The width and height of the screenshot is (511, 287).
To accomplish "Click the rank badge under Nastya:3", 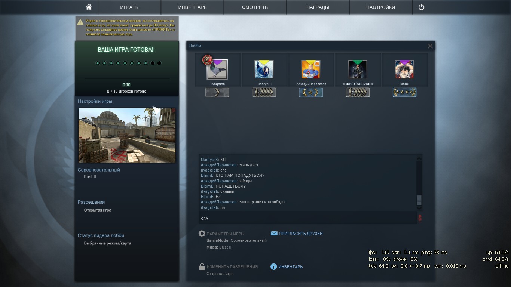I will (264, 92).
